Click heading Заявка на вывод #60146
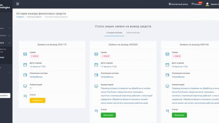 tap(194, 44)
